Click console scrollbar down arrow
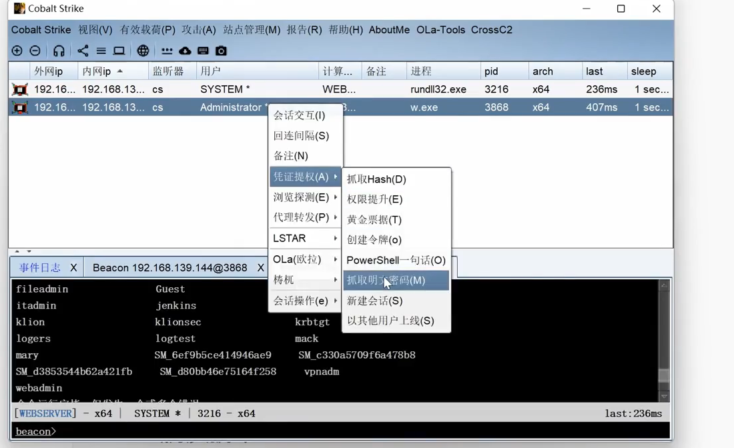The image size is (734, 448). point(664,396)
